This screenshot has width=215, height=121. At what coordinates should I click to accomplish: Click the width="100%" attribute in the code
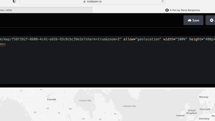click(175, 39)
